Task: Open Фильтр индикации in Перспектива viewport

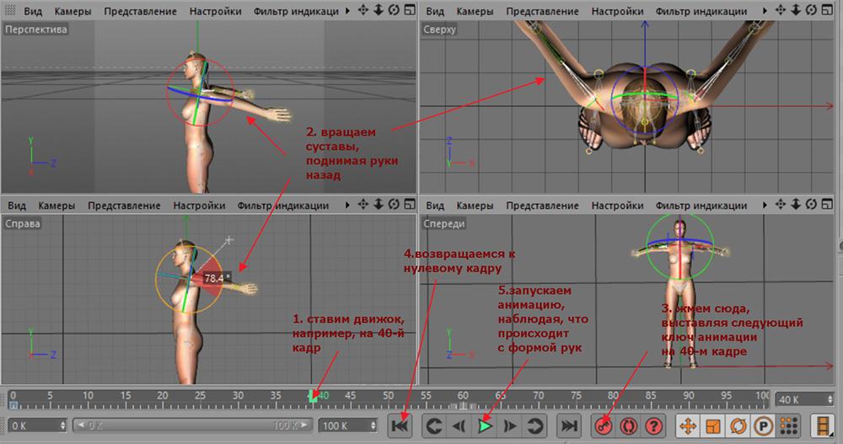Action: [x=296, y=11]
